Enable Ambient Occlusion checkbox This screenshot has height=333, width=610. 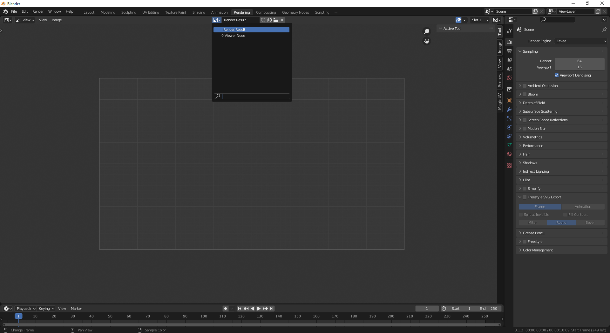click(x=525, y=86)
